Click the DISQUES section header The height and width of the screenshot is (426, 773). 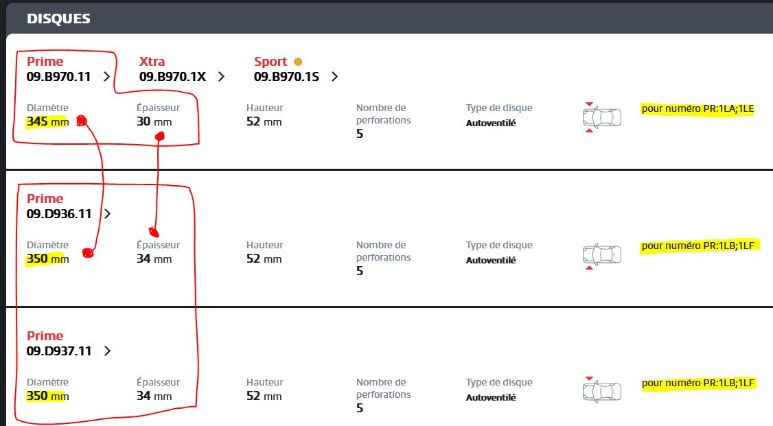click(x=58, y=19)
